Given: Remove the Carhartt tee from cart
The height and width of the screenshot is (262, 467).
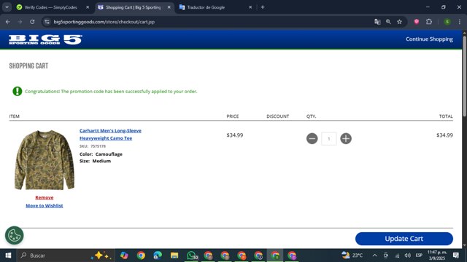Looking at the screenshot, I should [x=45, y=197].
